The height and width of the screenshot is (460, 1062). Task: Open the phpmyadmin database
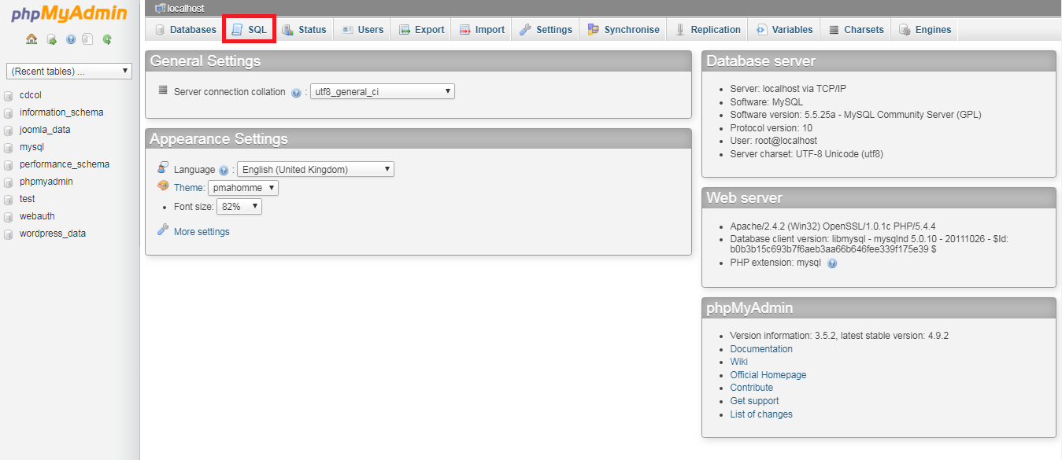point(46,182)
